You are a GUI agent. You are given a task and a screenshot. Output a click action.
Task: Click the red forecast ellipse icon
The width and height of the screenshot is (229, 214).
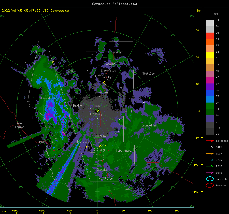210,185
